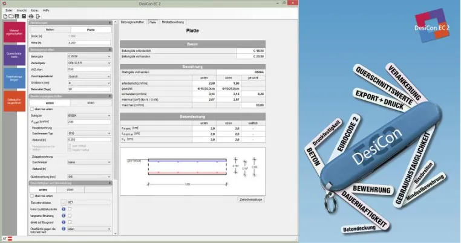Open the Materialeigenschaften sidebar tile
The width and height of the screenshot is (461, 243).
[x=15, y=32]
